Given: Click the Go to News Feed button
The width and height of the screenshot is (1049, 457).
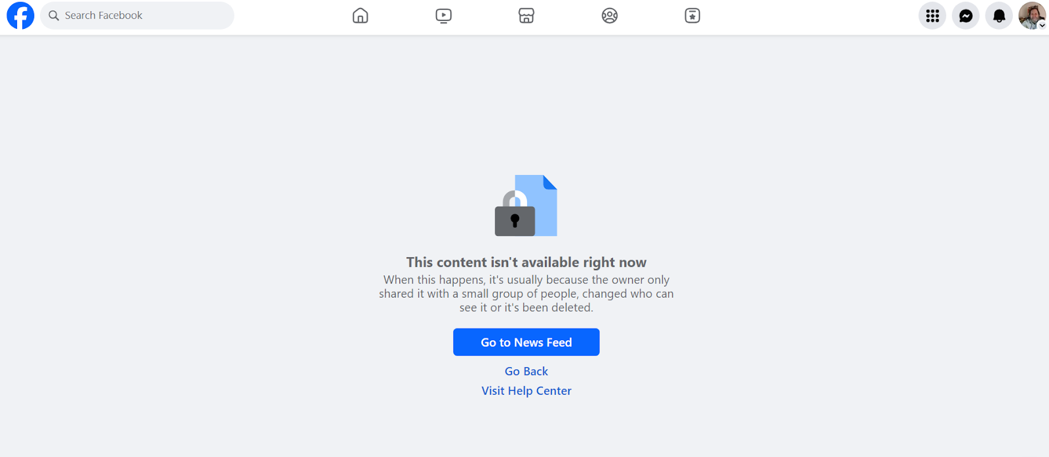Looking at the screenshot, I should [526, 342].
